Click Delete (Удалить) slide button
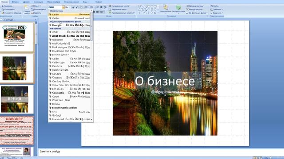Screen dimensions: 284x159 (36, 13)
